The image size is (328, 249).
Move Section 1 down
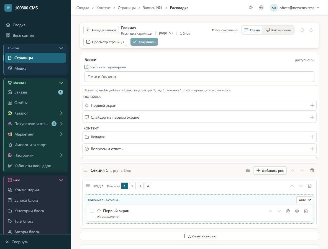tap(302, 170)
